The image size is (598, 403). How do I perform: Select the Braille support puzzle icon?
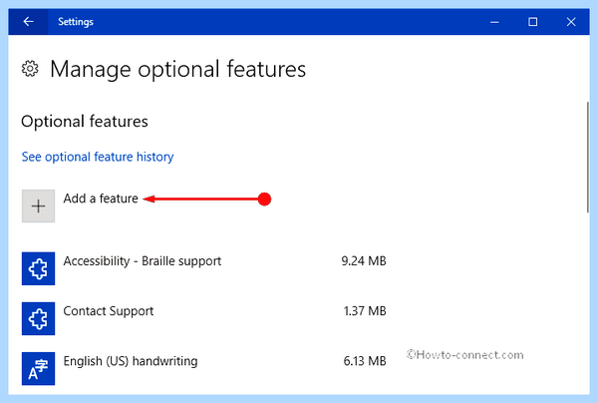tap(38, 268)
